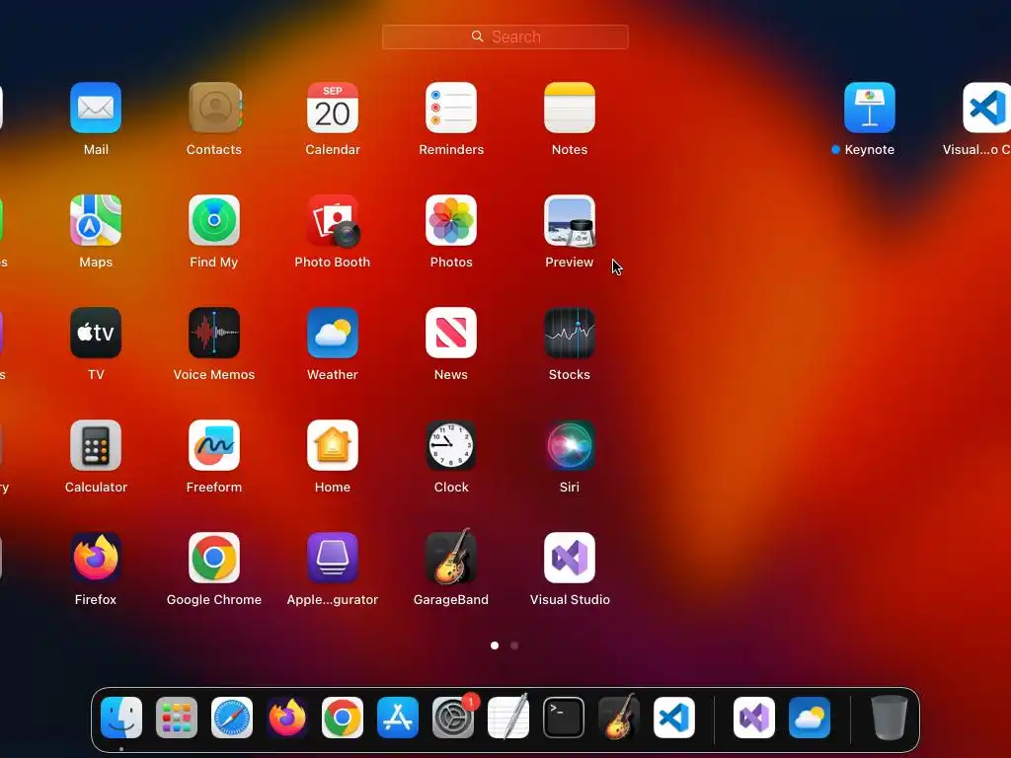Launch Visual Studio from the Dock
This screenshot has width=1011, height=758.
[754, 718]
